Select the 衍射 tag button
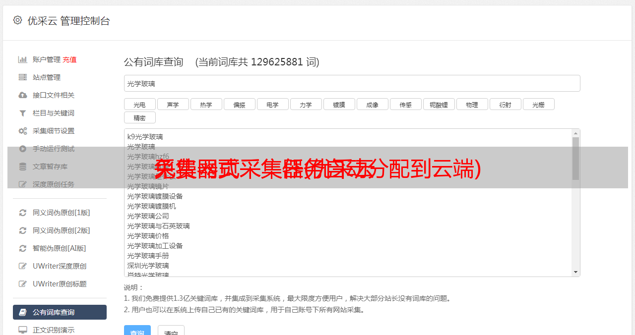 pyautogui.click(x=505, y=105)
